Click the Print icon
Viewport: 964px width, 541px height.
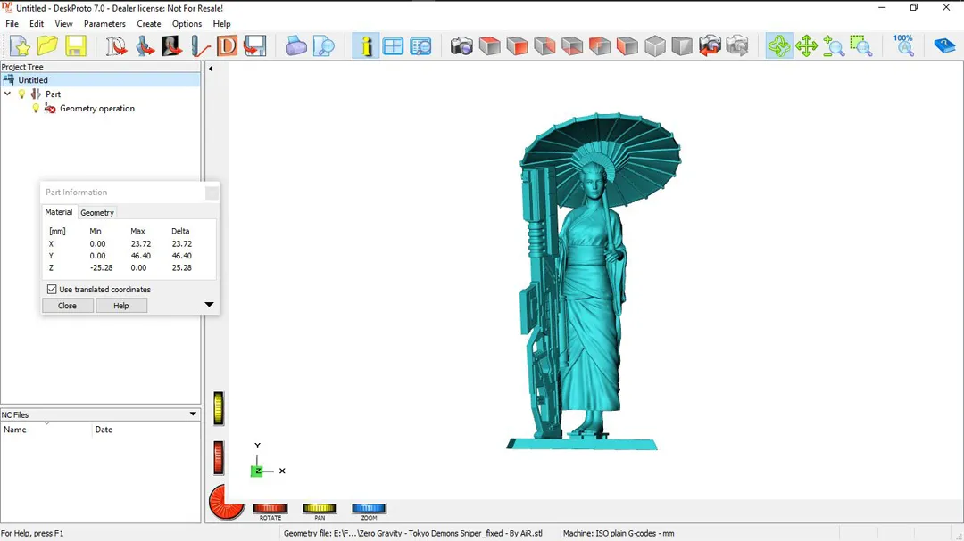[295, 46]
